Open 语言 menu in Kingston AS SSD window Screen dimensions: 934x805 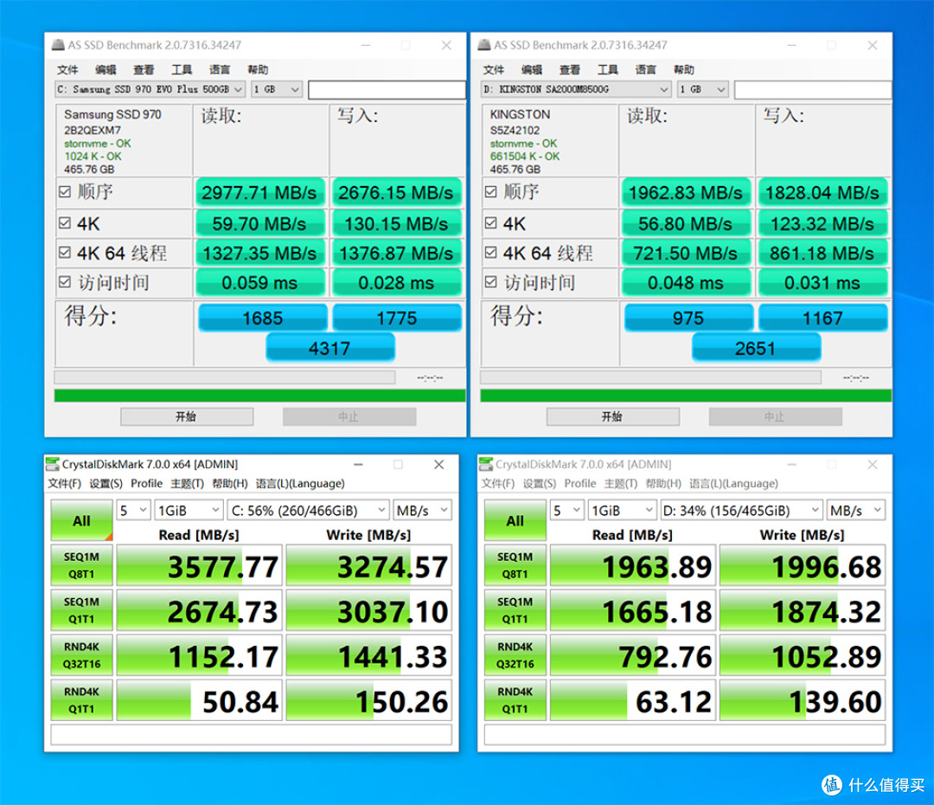646,70
